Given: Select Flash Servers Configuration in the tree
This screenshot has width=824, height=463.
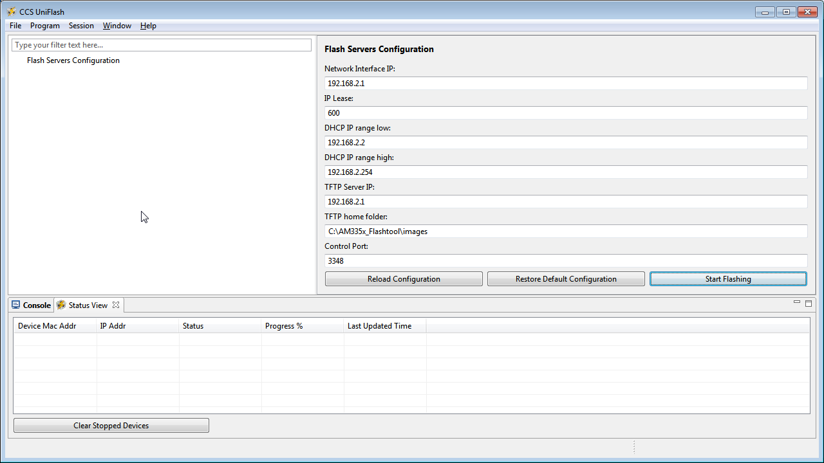Looking at the screenshot, I should pos(73,60).
